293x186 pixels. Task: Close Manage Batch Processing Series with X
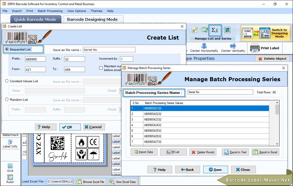(x=283, y=68)
